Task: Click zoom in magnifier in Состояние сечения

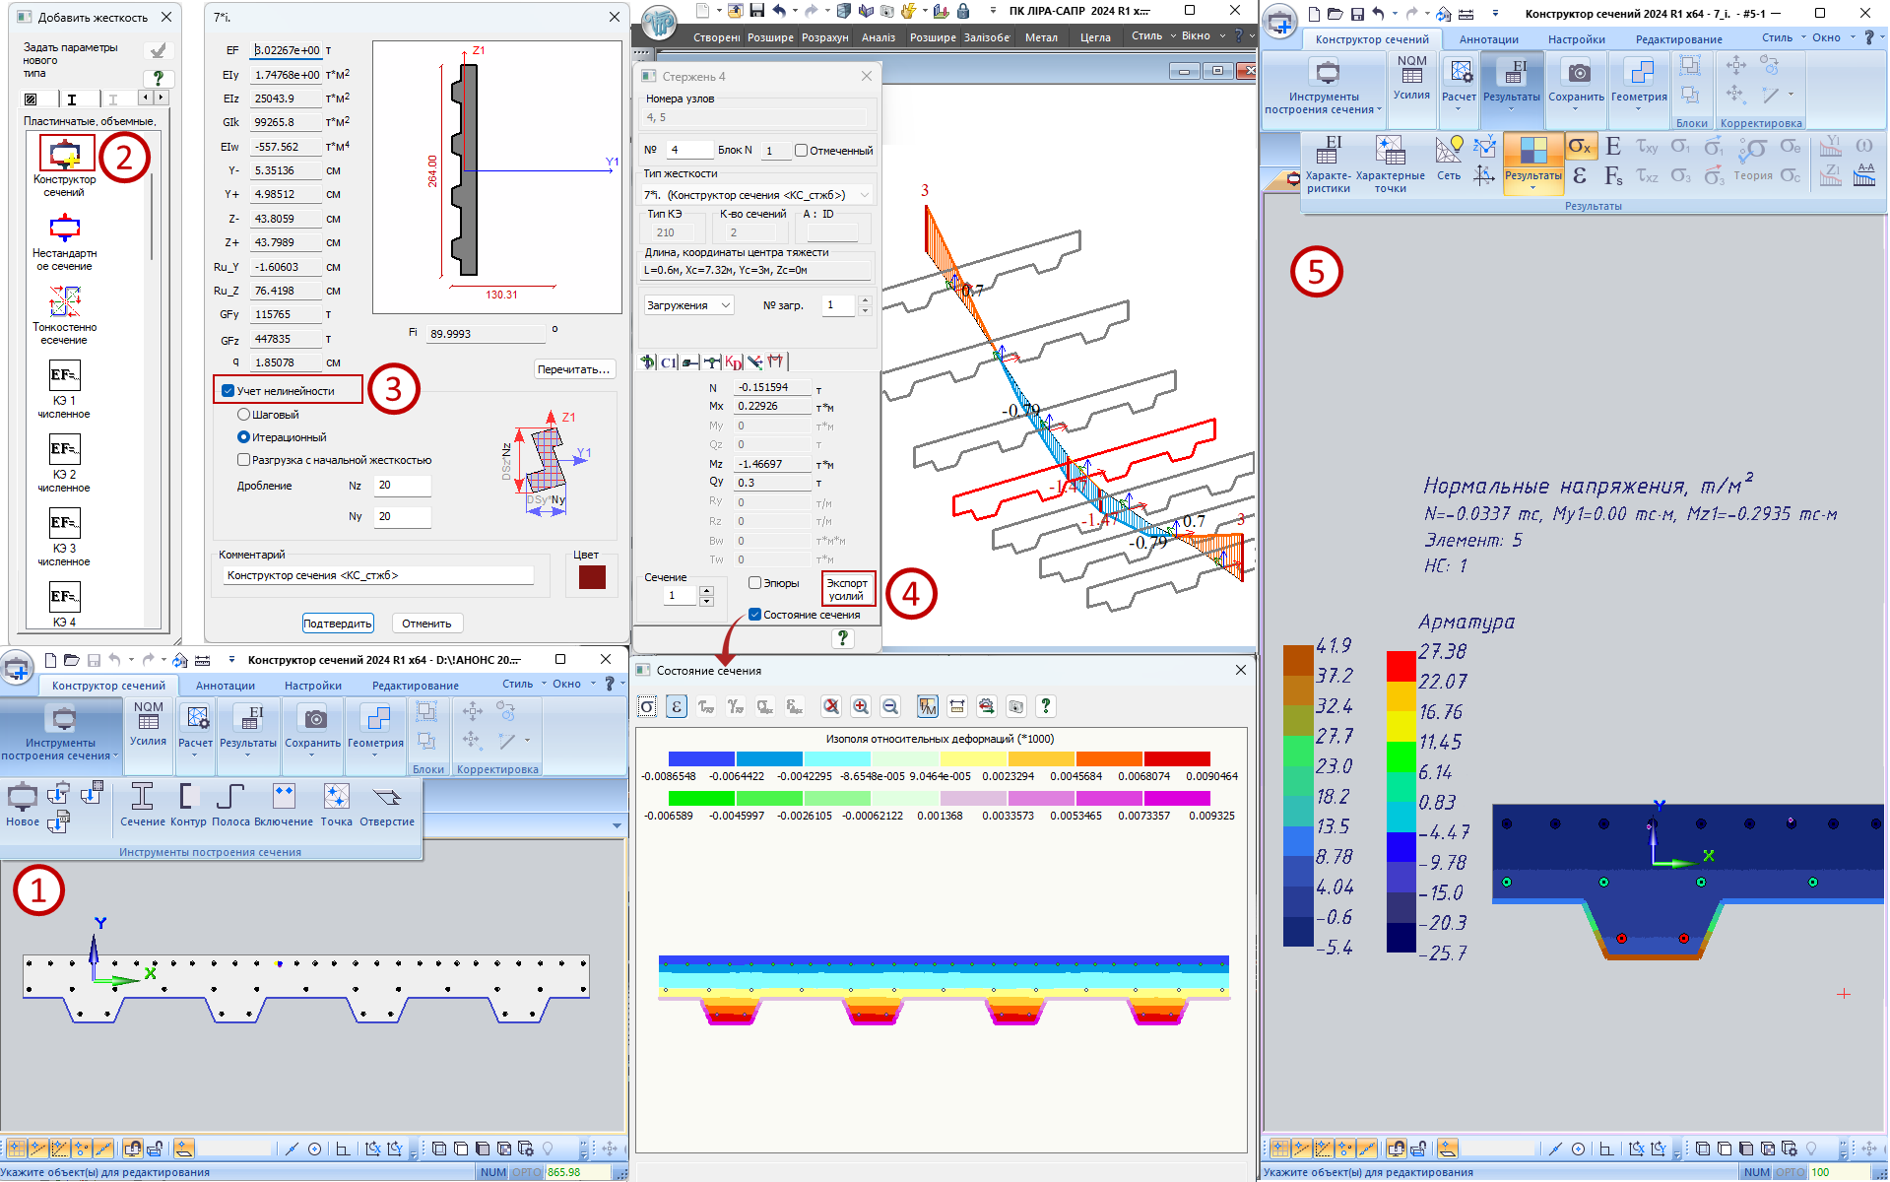Action: pyautogui.click(x=861, y=706)
